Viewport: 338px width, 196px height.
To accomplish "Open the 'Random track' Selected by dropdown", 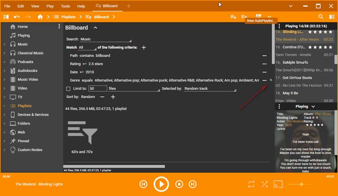I will 209,89.
